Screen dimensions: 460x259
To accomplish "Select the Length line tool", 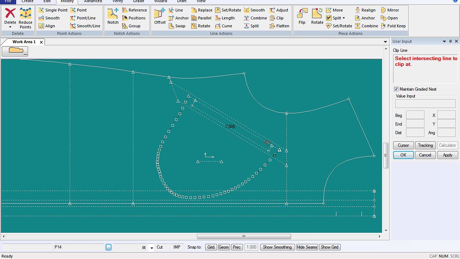I will click(x=225, y=18).
